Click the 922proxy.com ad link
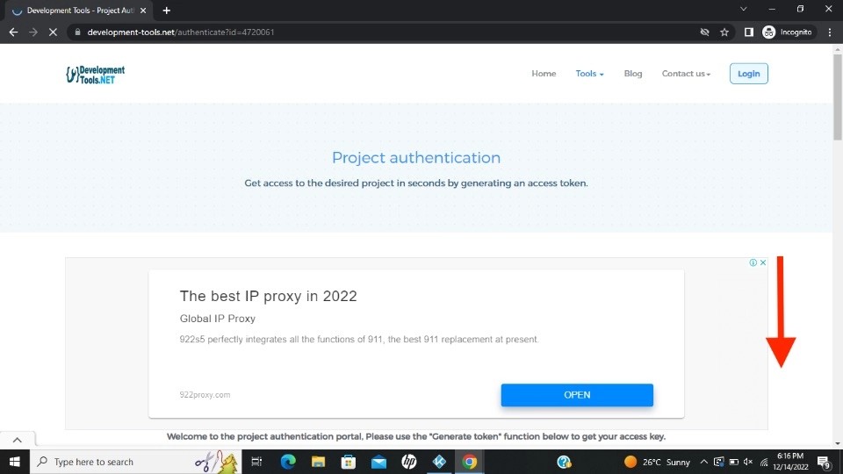The height and width of the screenshot is (474, 843). pyautogui.click(x=205, y=395)
